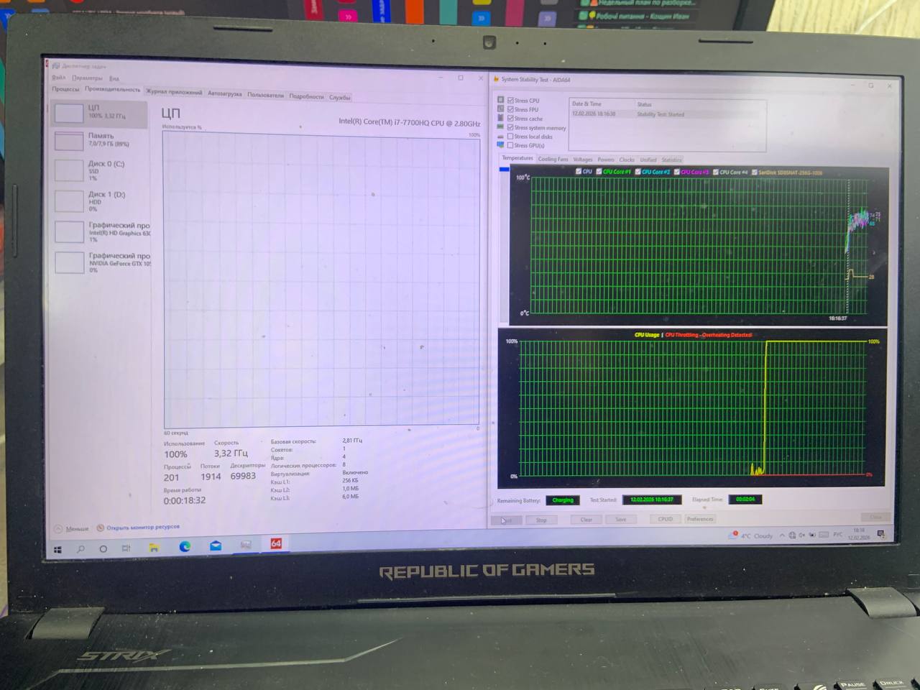This screenshot has height=690, width=920.
Task: Open the notification center icon
Action: tap(880, 534)
